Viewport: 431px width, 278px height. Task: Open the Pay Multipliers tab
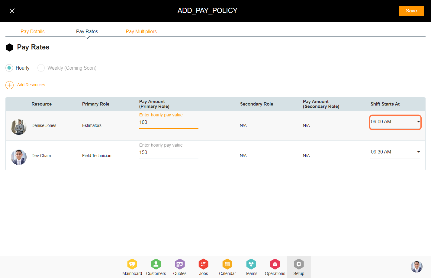pos(141,31)
